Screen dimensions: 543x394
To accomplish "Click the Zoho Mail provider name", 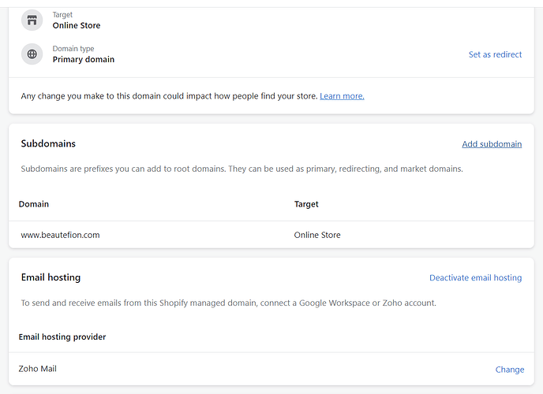I will [38, 369].
